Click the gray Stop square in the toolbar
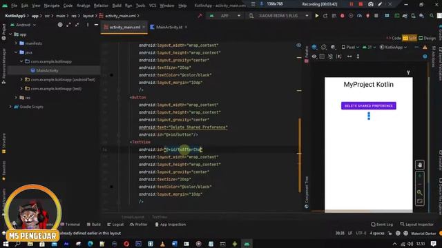Viewport: 442px width, 248px height. pyautogui.click(x=376, y=16)
